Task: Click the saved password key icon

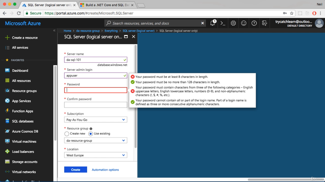Action: point(285,13)
